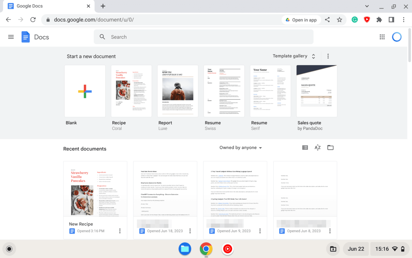
Task: Open the Google apps launcher grid
Action: [x=382, y=37]
